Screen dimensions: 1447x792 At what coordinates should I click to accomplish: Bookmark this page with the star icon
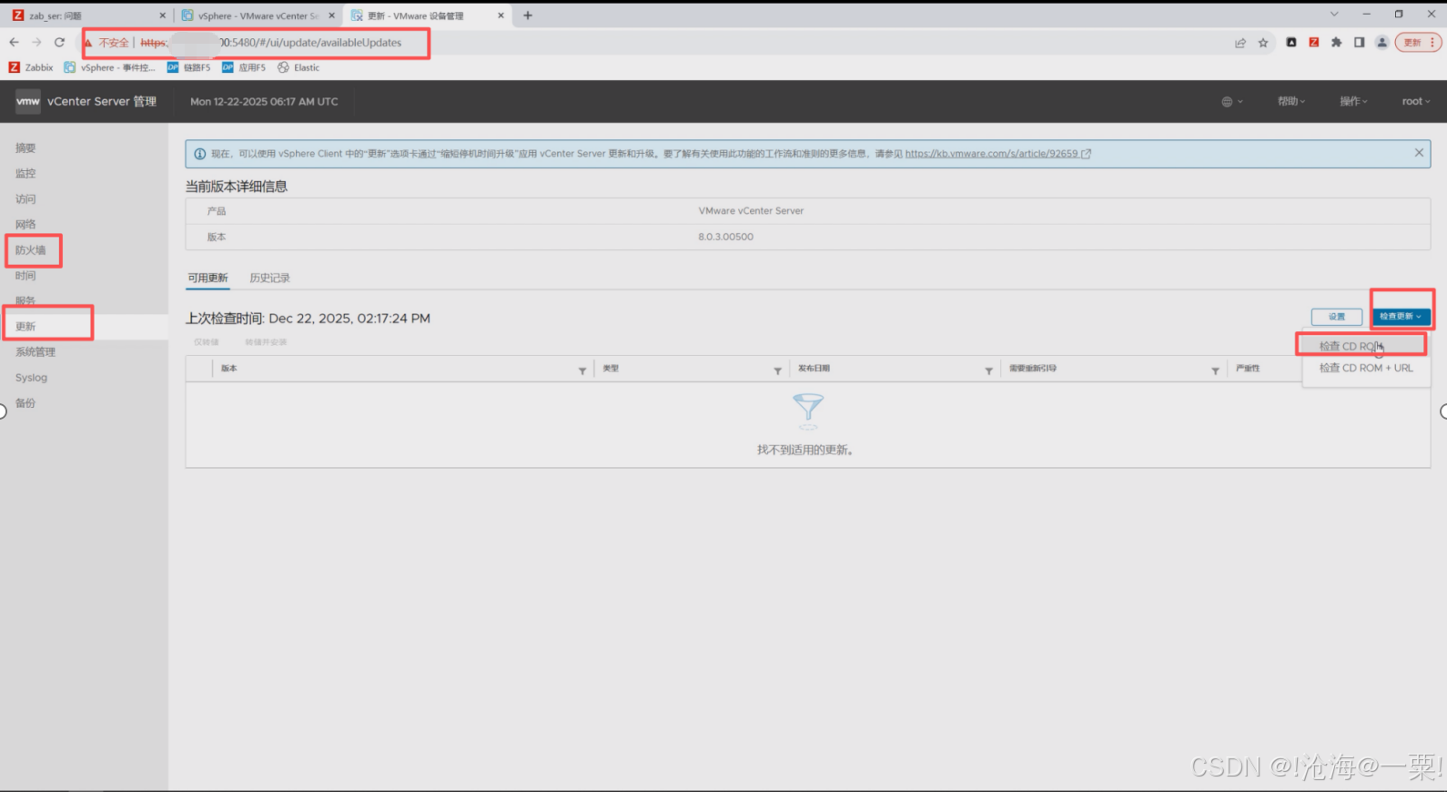pos(1263,43)
